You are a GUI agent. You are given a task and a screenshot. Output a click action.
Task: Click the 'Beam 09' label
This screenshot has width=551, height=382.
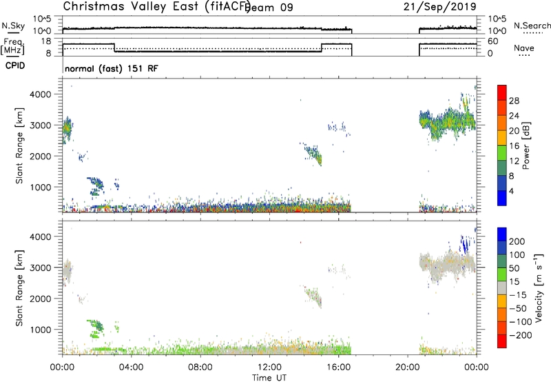[269, 8]
